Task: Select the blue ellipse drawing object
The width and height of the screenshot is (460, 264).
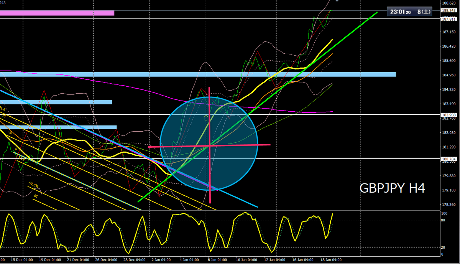Action: [209, 144]
